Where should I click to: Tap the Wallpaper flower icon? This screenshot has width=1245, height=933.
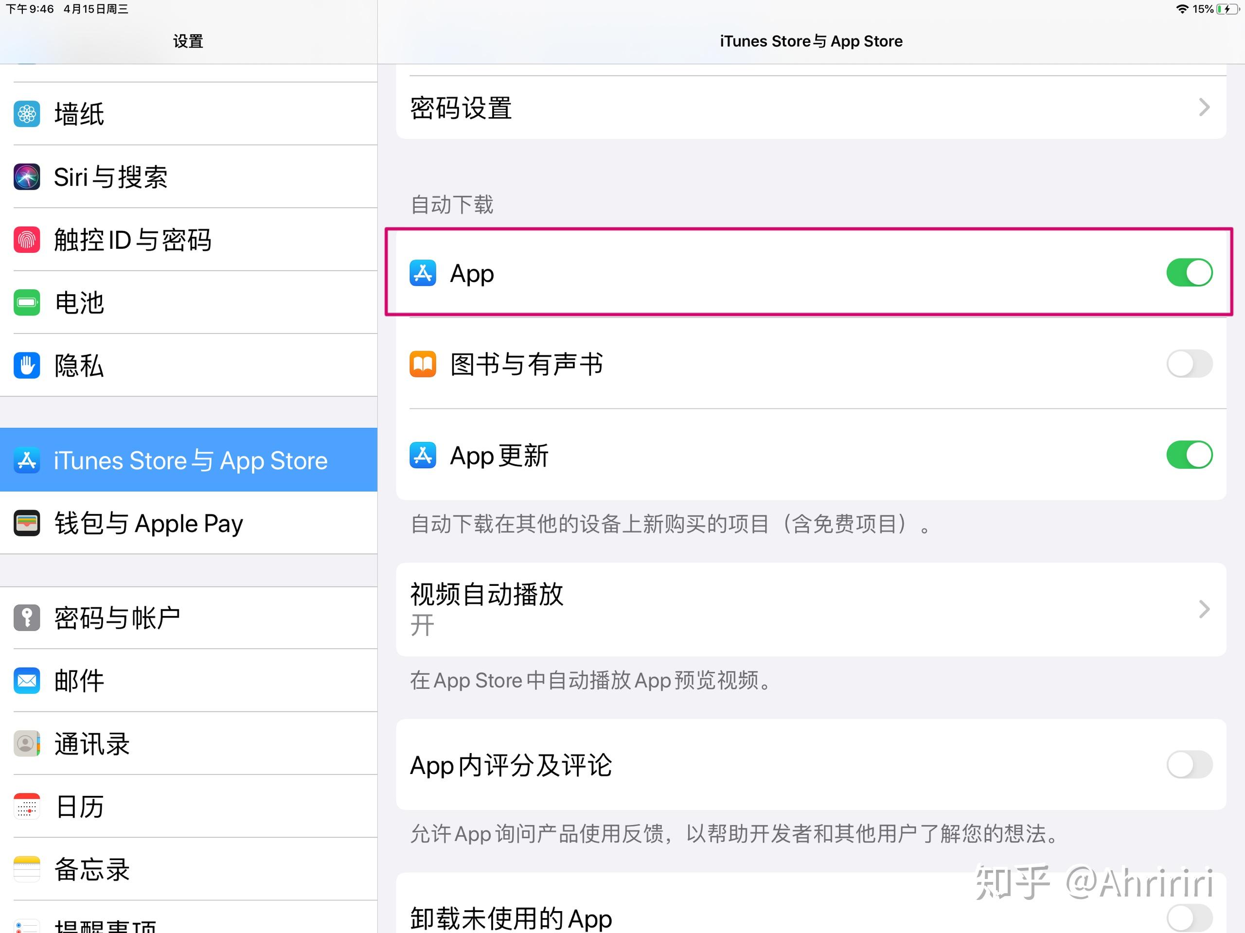(x=26, y=114)
